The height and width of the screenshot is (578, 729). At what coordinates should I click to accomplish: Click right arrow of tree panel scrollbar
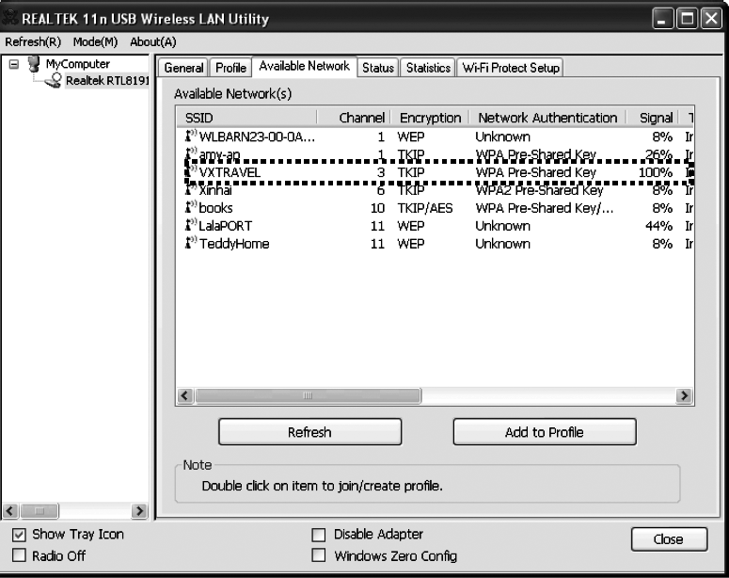tap(138, 511)
